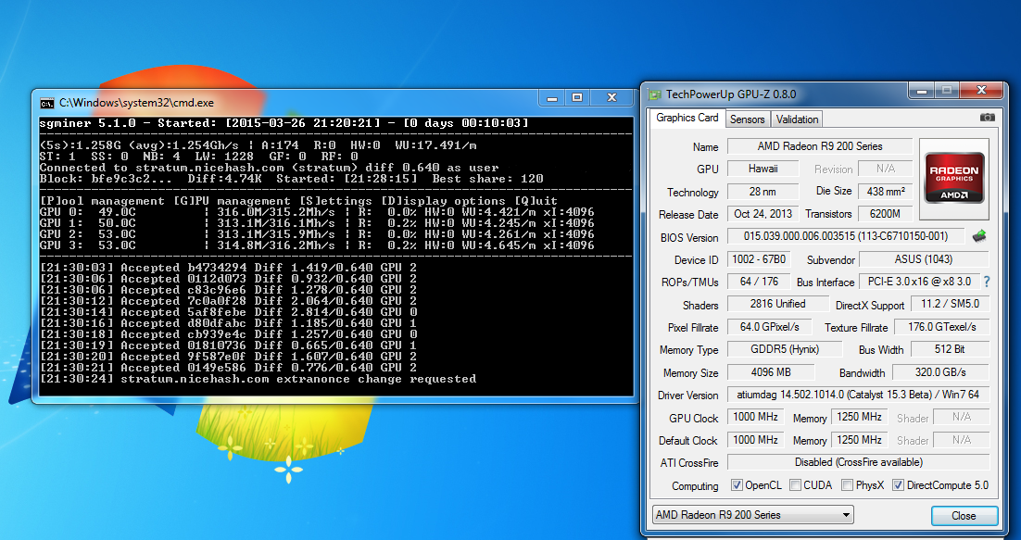Close the GPU-Z window with X
1021x540 pixels.
click(x=981, y=91)
